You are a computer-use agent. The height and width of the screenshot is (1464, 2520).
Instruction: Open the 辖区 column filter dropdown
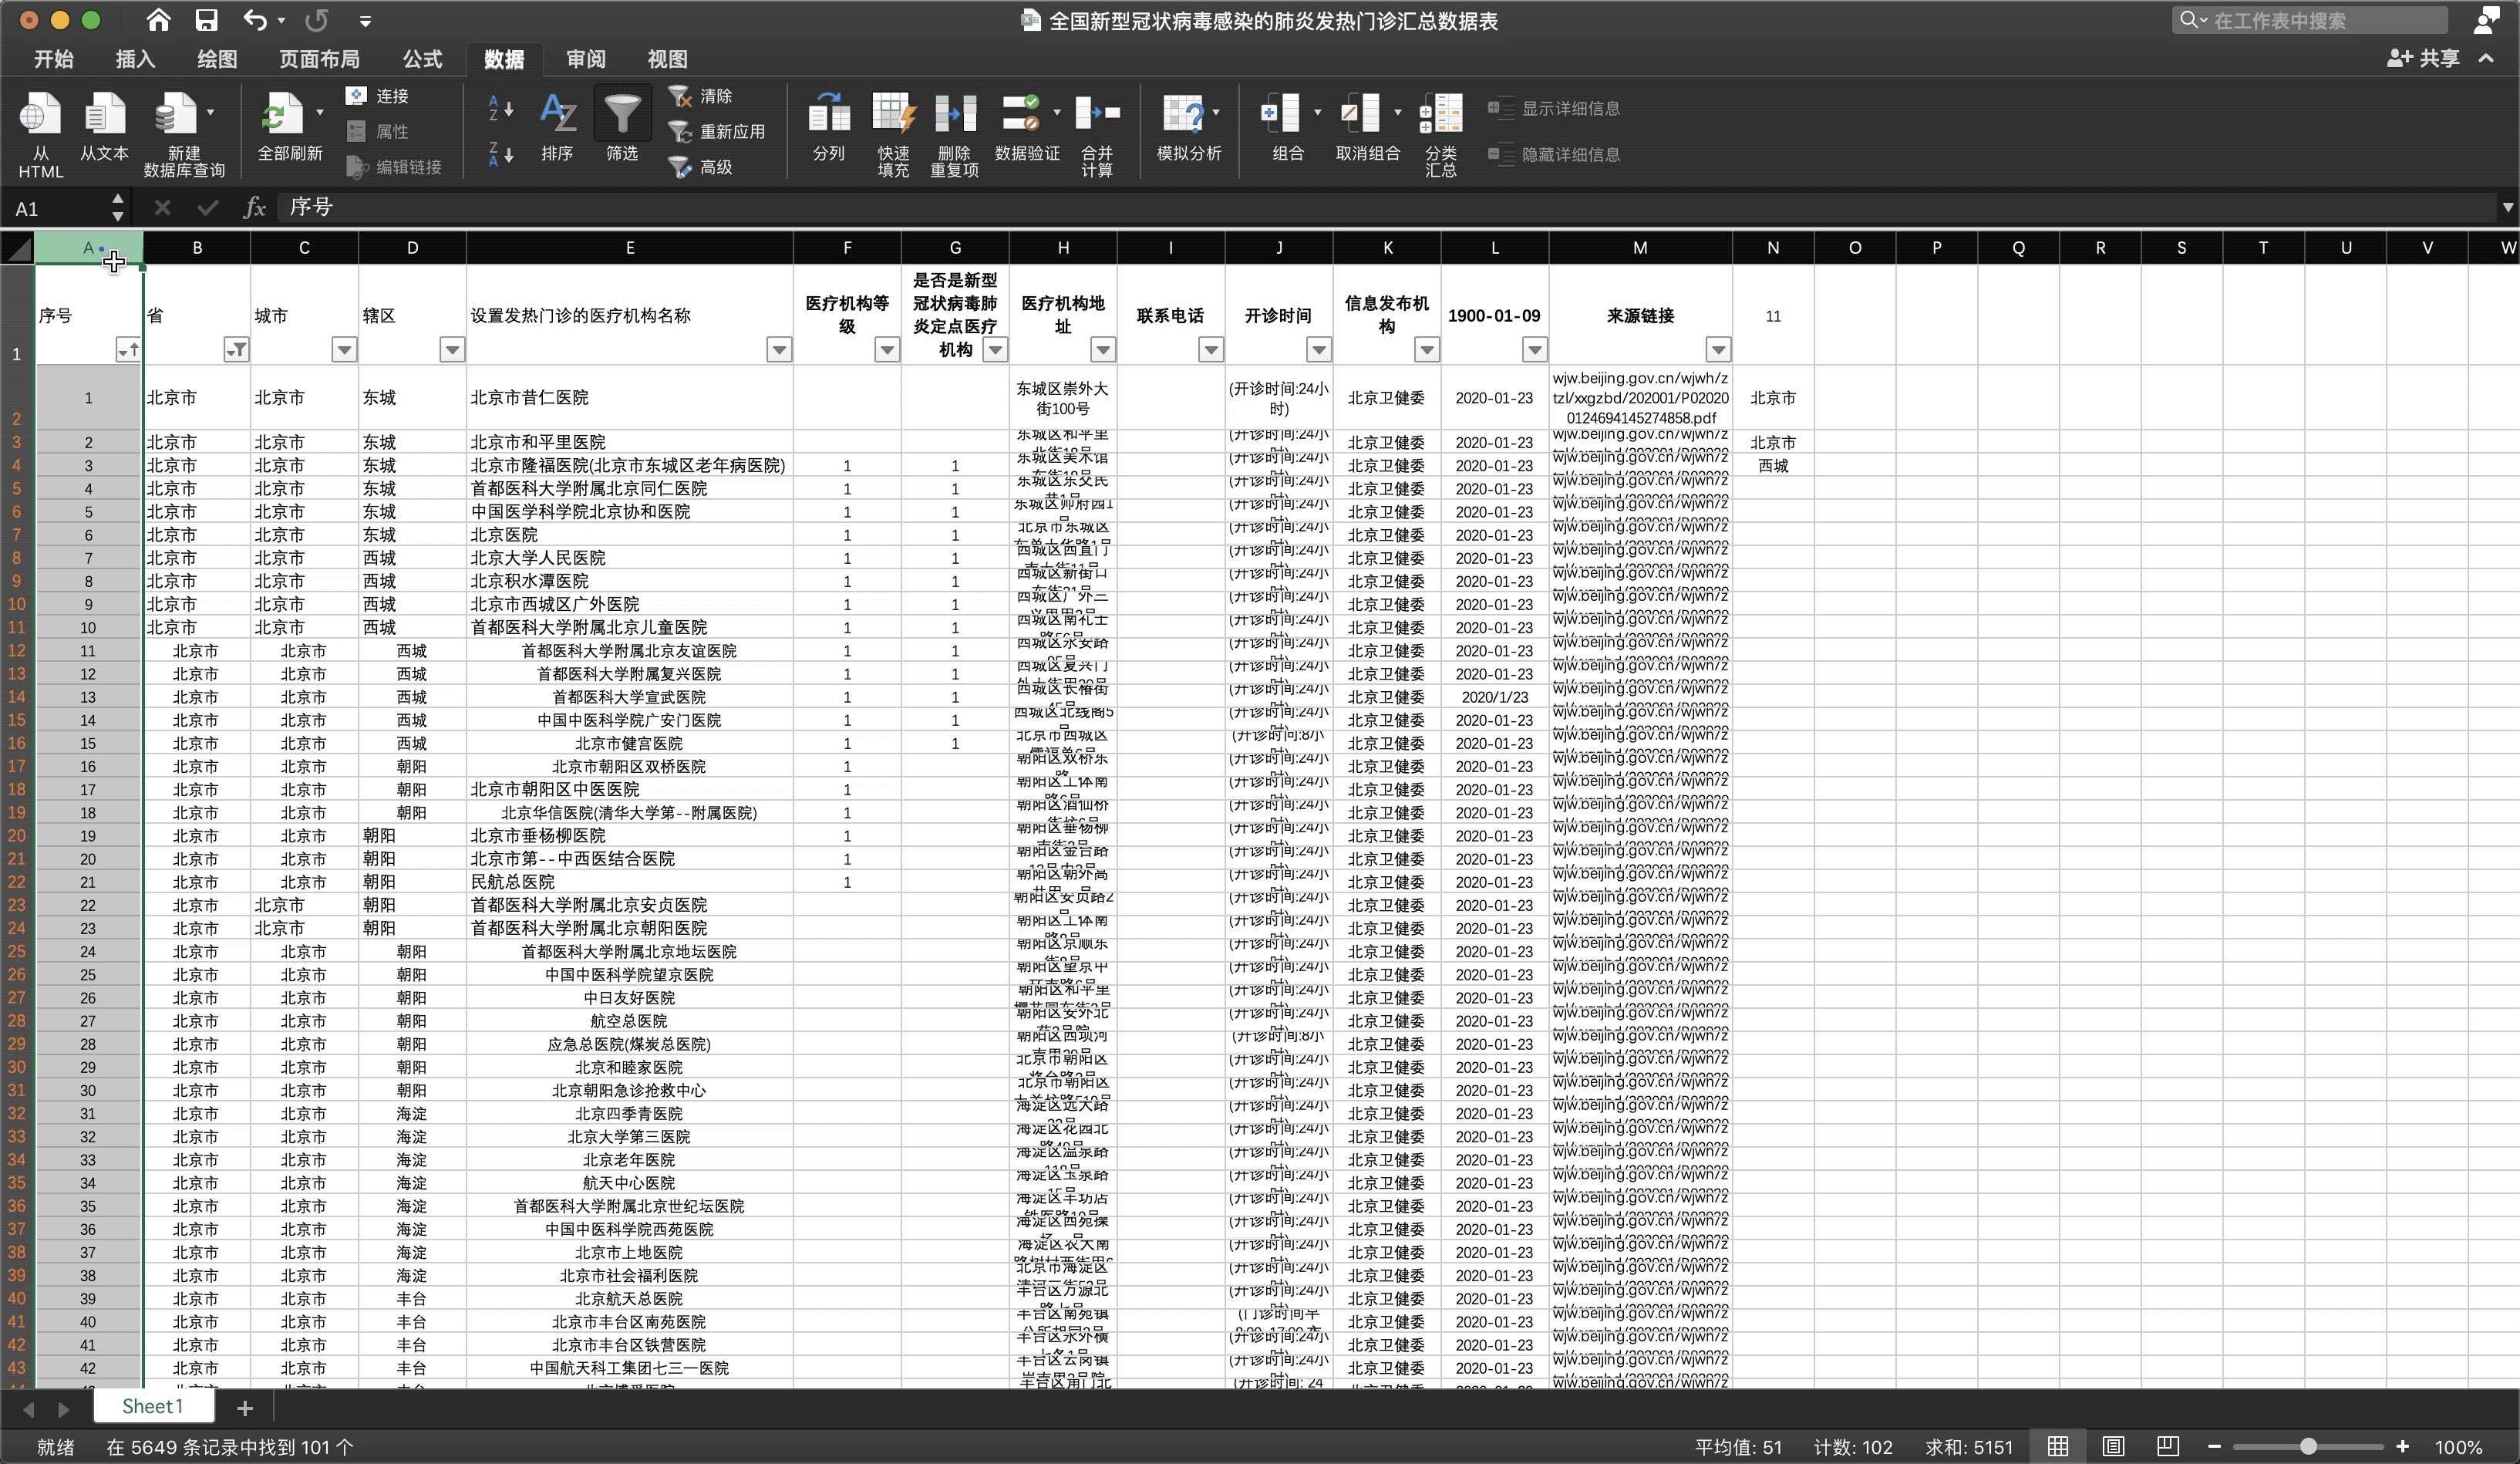pyautogui.click(x=452, y=349)
